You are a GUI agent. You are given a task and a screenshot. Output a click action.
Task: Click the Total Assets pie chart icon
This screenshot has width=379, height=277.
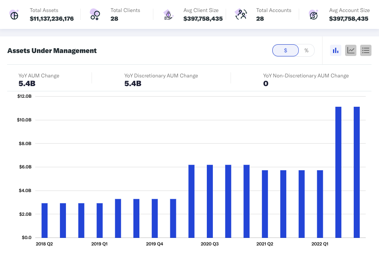coord(14,15)
